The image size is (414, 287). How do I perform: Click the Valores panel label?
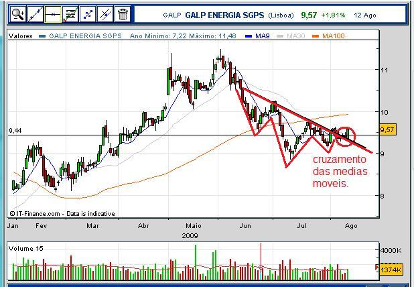[x=21, y=36]
